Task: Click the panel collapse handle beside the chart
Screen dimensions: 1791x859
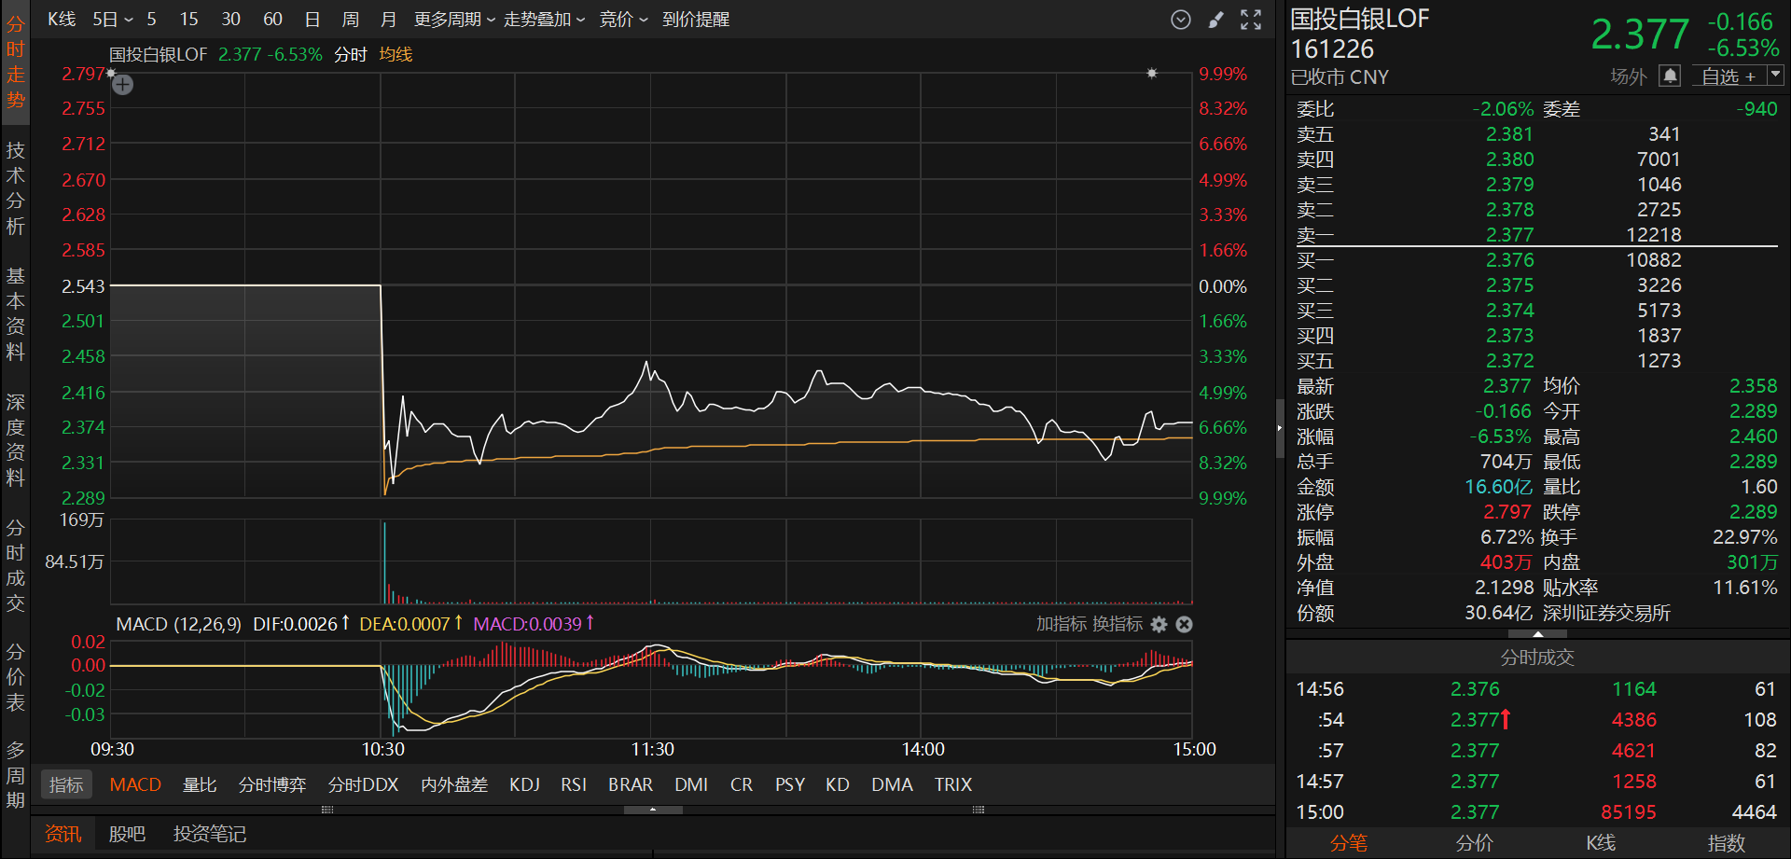Action: point(1280,428)
